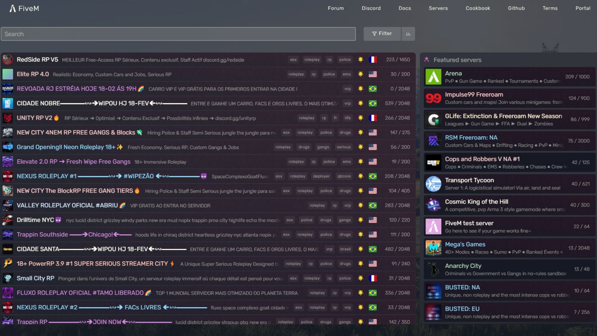Click the FiveM logo icon
597x336 pixels.
point(12,8)
